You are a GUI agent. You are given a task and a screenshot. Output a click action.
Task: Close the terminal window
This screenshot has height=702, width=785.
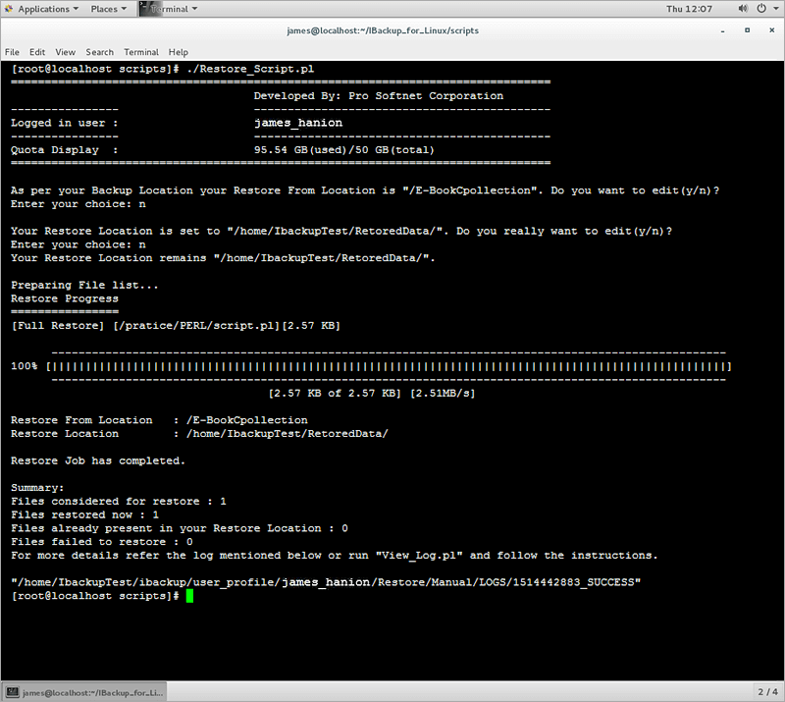(771, 30)
